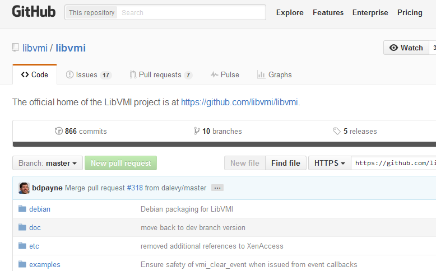Select the code brackets icon on Code tab
The width and height of the screenshot is (436, 271).
25,75
